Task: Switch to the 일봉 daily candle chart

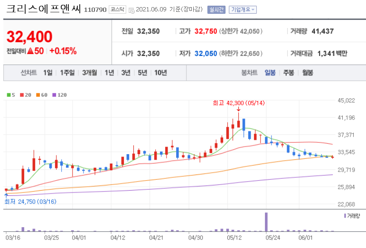Action: coord(270,73)
